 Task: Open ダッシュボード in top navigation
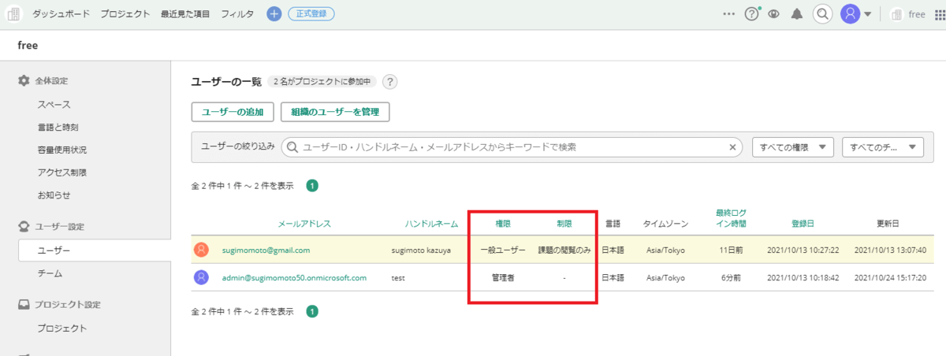pos(60,14)
